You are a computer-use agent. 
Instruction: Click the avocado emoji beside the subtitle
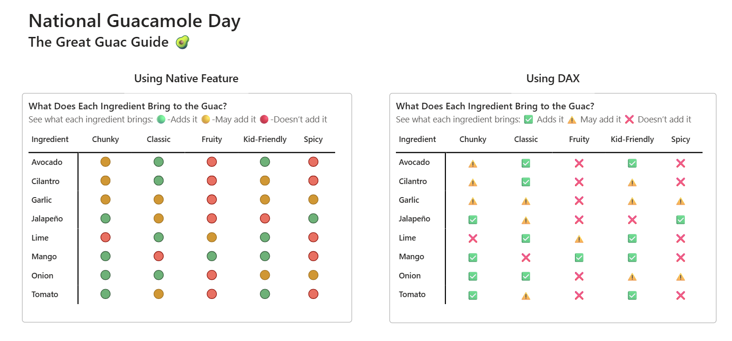click(182, 43)
